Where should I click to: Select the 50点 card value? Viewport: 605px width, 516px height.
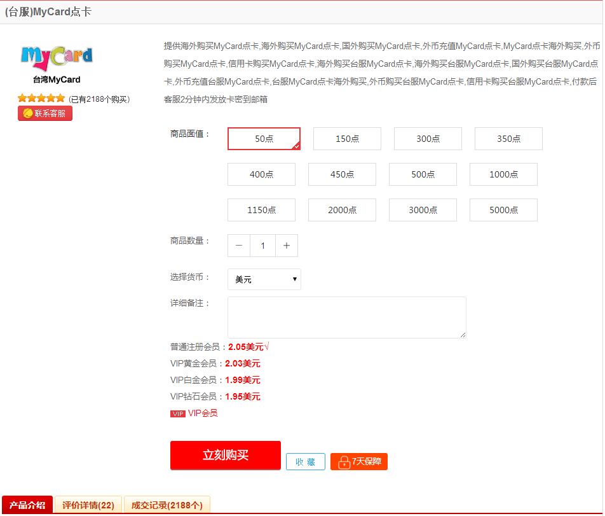(x=264, y=139)
